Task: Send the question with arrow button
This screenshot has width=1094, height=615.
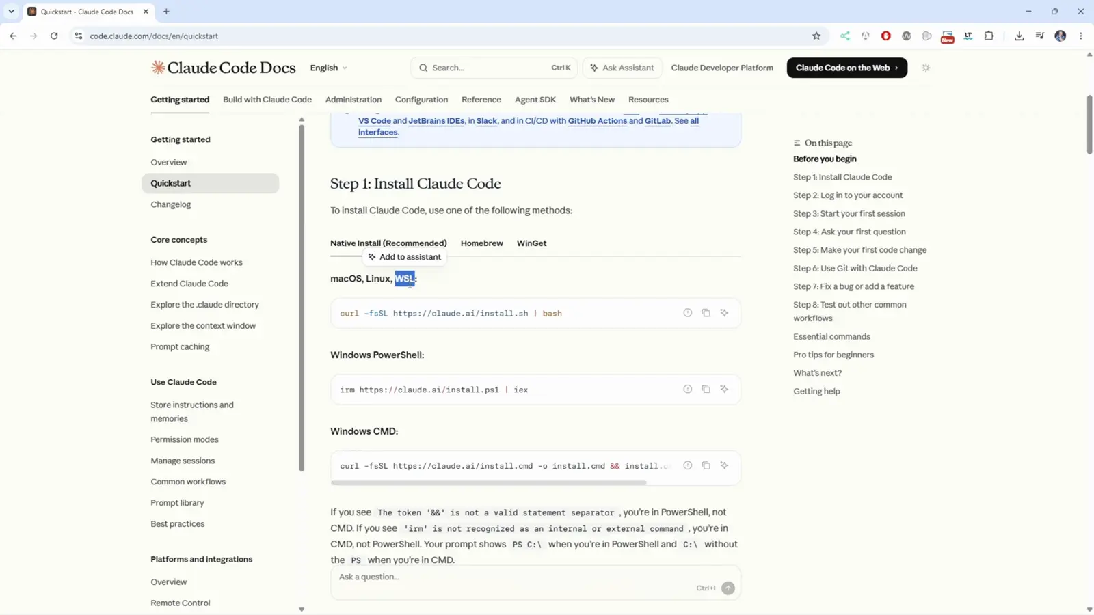Action: pos(728,588)
